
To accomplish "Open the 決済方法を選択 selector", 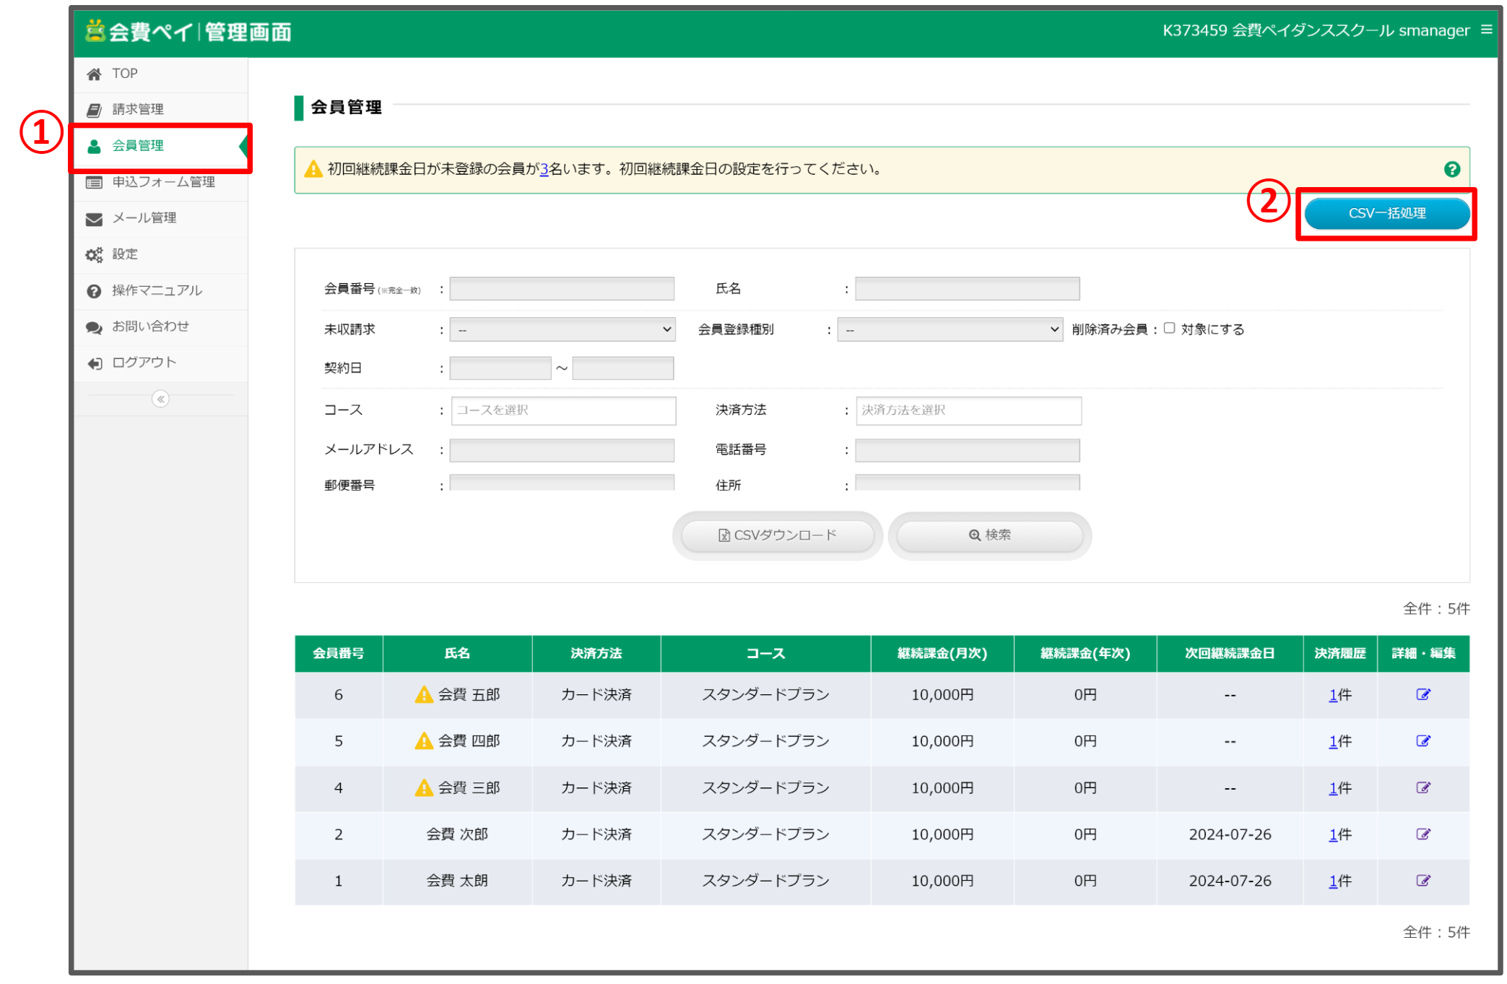I will (x=968, y=410).
